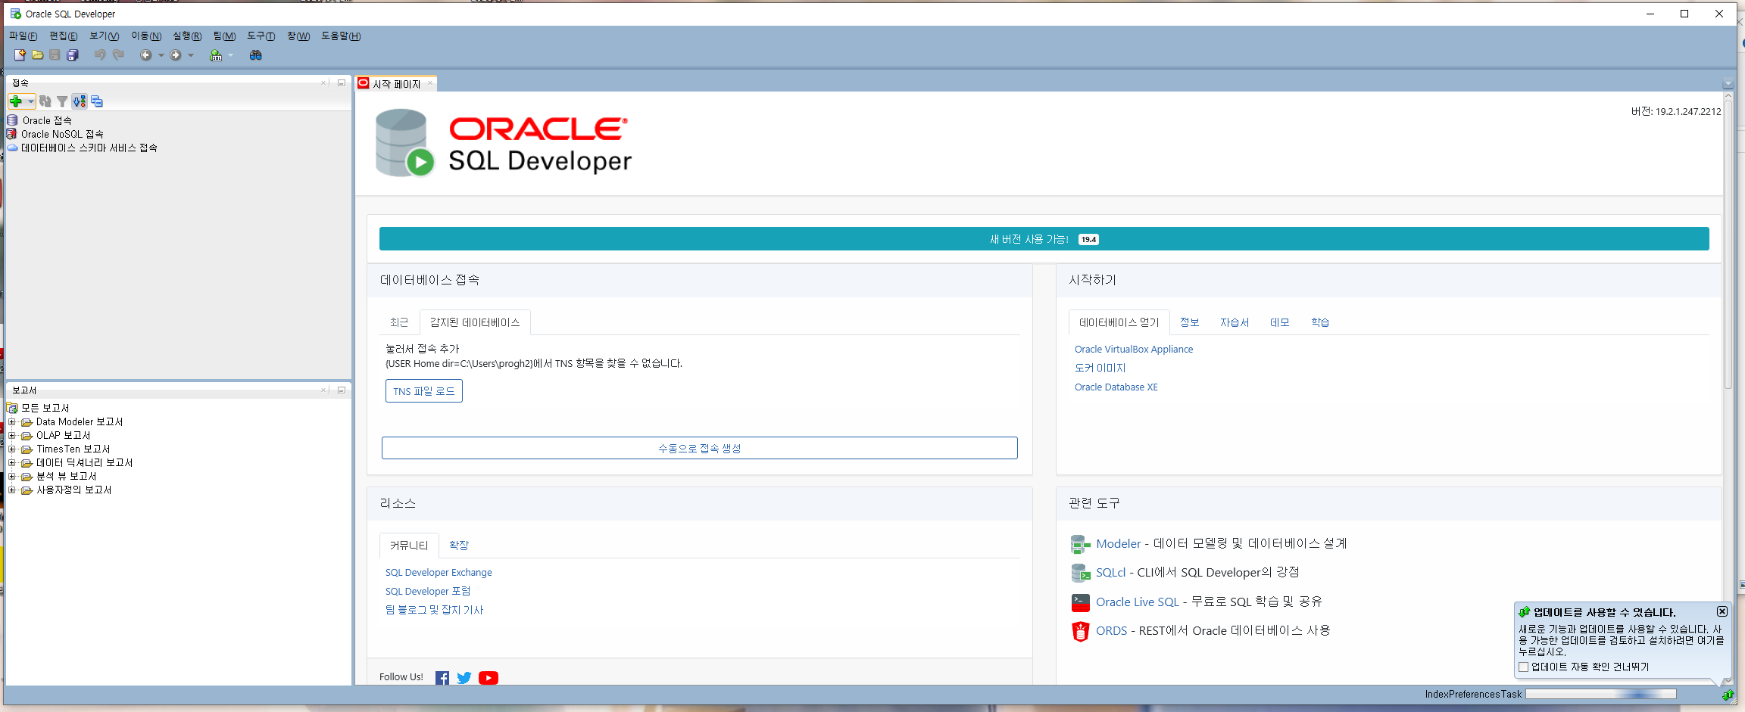Expand the 분석 뷰 보고서 node
This screenshot has height=712, width=1745.
11,477
